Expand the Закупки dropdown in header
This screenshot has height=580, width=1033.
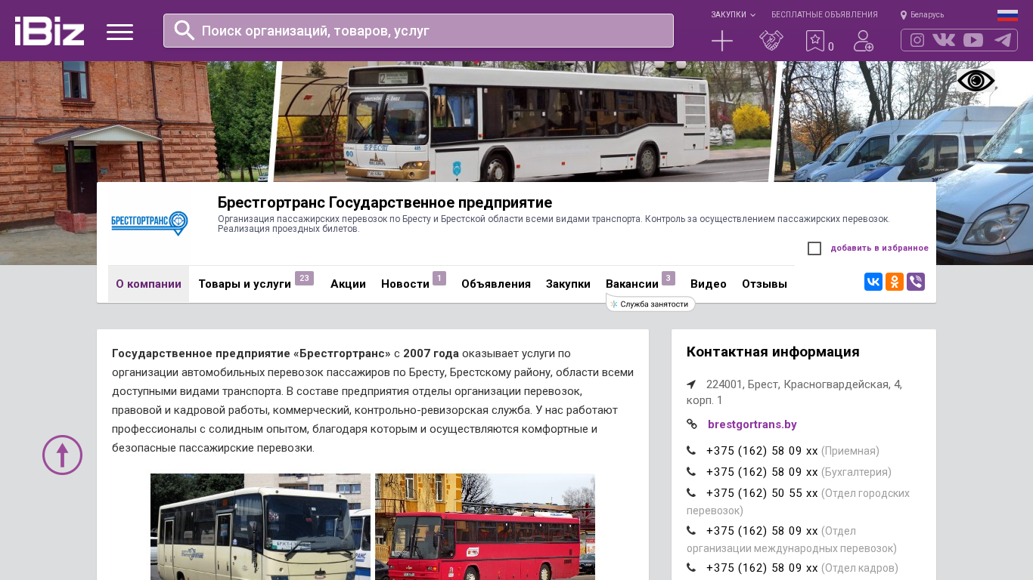[x=733, y=15]
